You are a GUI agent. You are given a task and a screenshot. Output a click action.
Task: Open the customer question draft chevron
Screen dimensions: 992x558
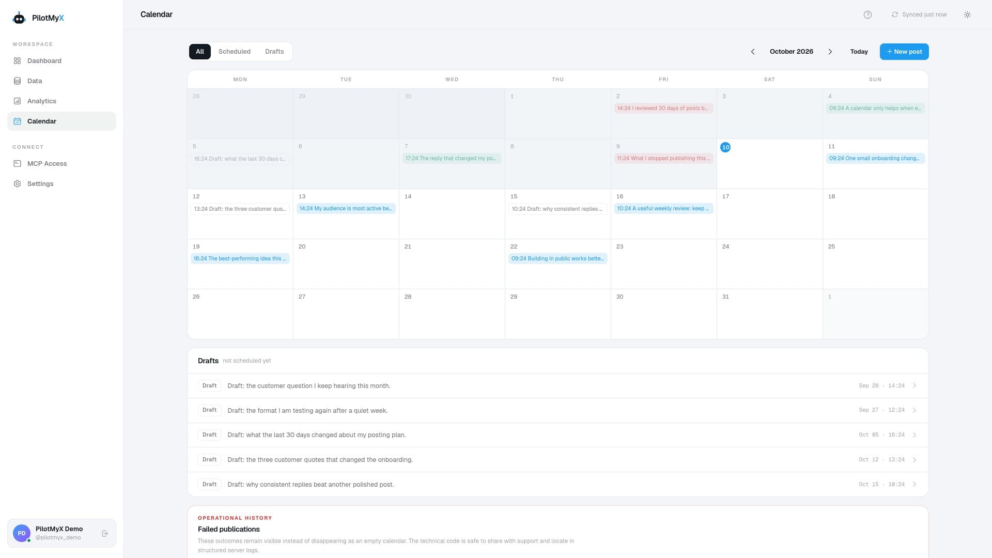pos(915,386)
